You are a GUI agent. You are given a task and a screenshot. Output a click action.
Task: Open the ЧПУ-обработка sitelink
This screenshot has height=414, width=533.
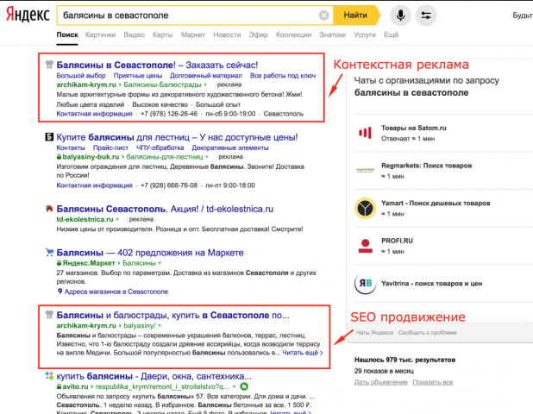coord(160,147)
